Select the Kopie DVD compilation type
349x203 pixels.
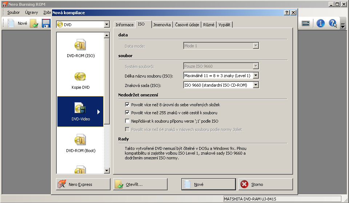pyautogui.click(x=81, y=80)
